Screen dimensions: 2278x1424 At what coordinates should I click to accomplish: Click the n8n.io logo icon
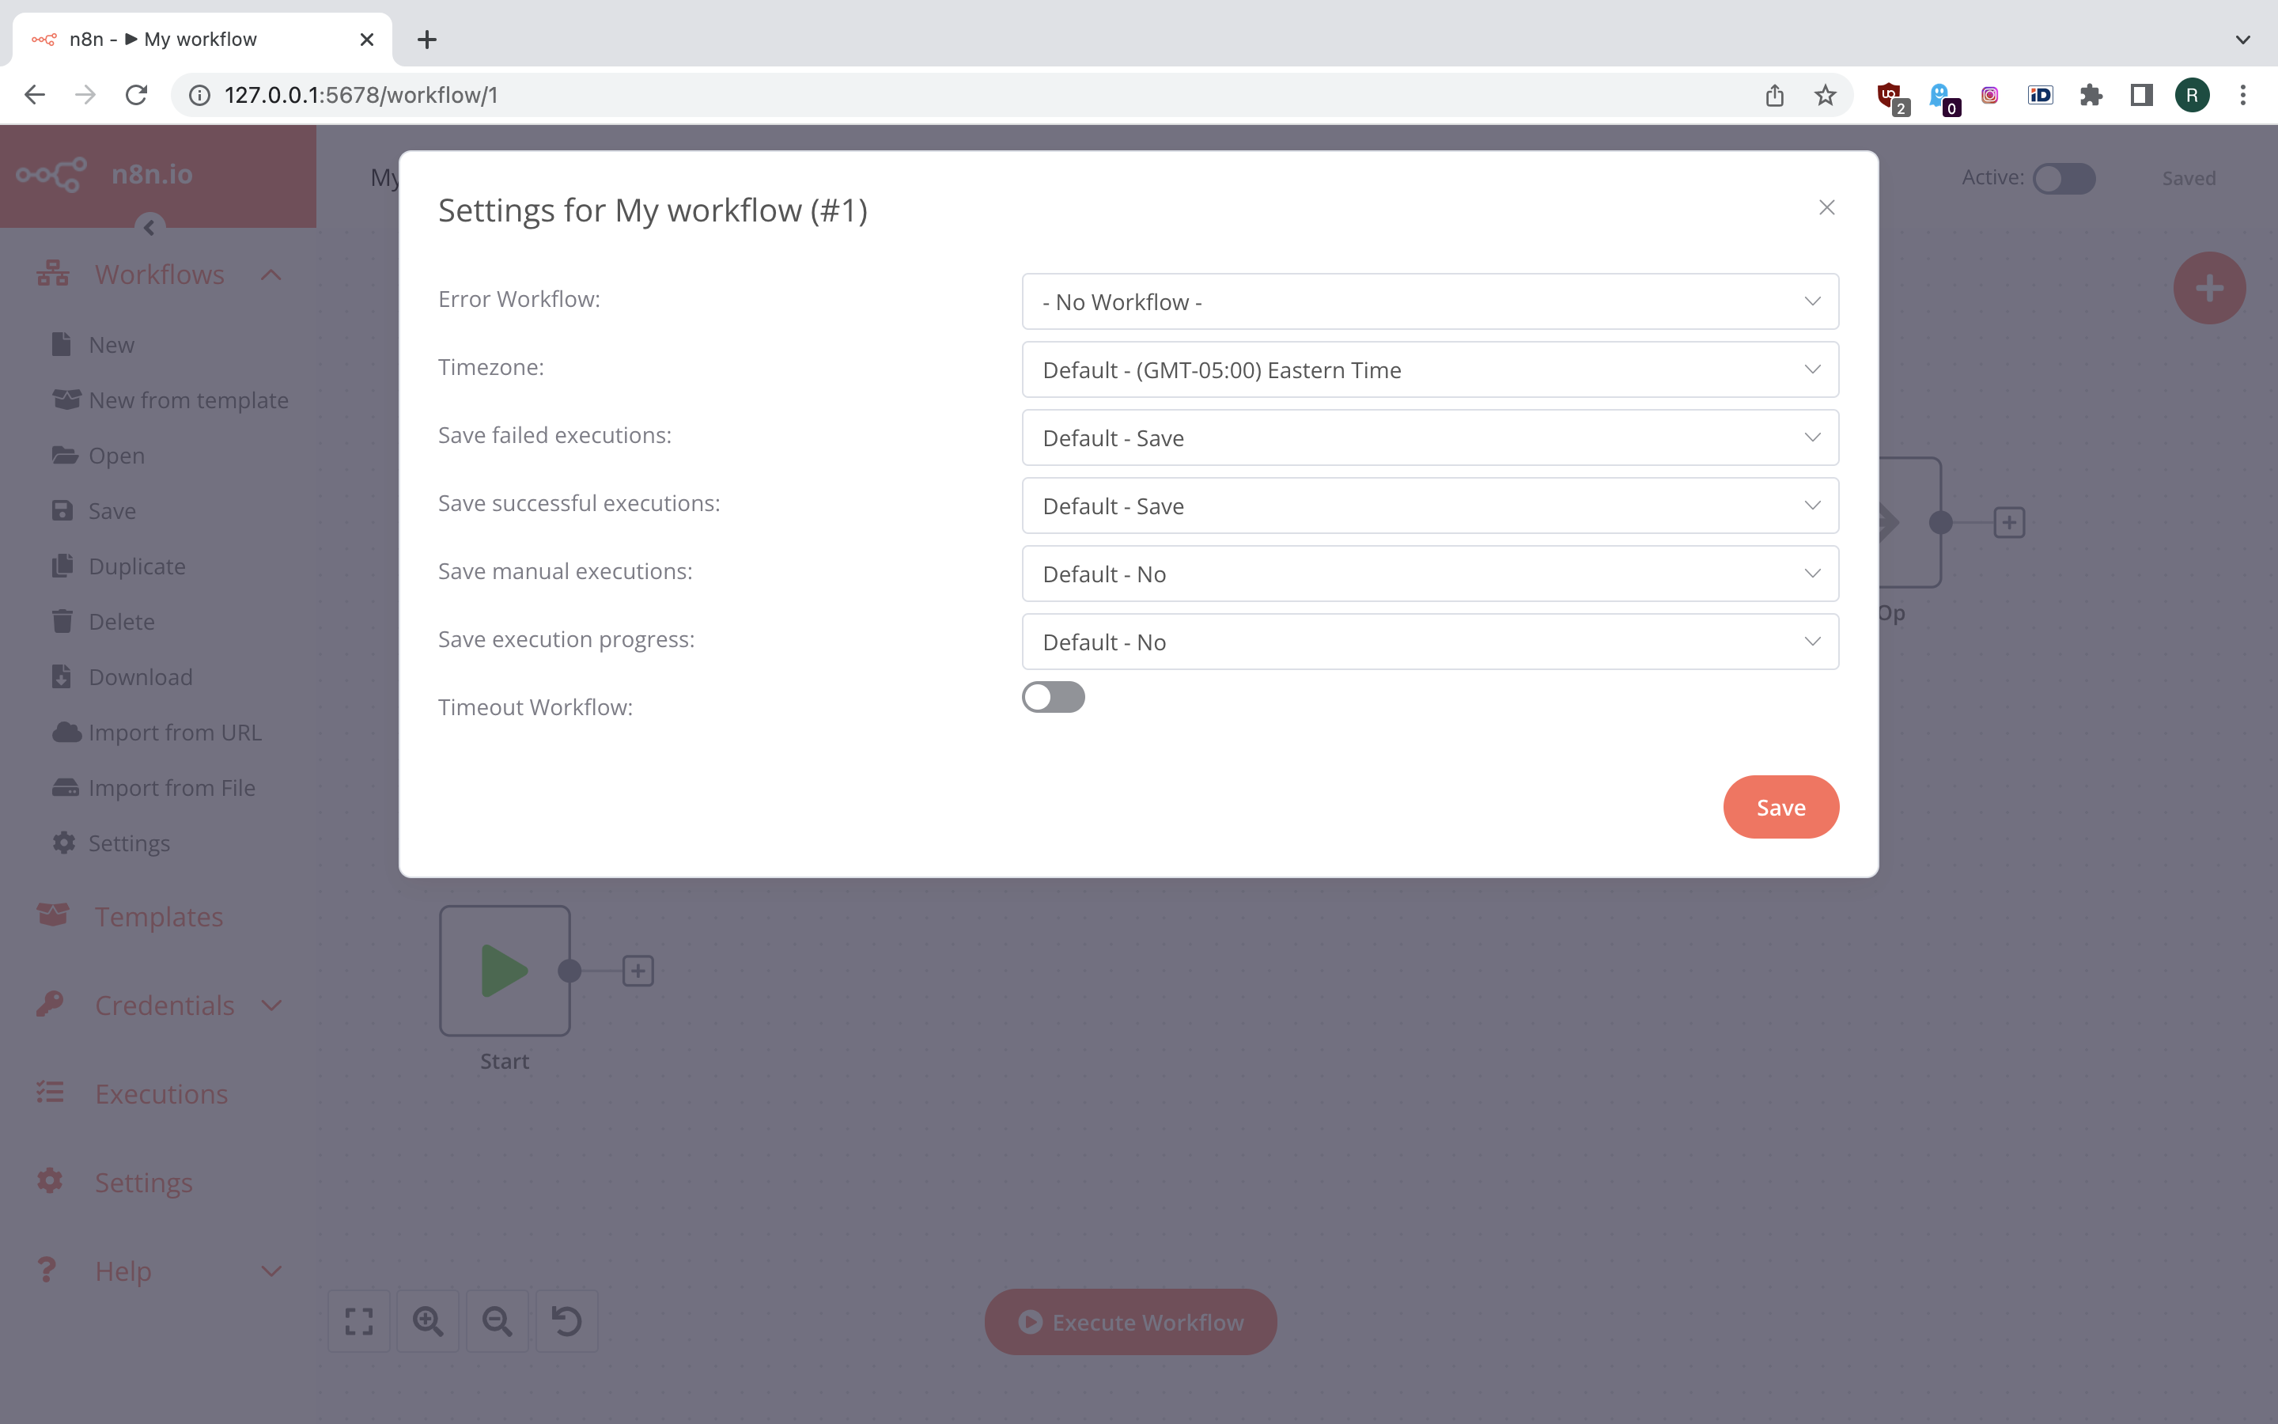point(51,174)
